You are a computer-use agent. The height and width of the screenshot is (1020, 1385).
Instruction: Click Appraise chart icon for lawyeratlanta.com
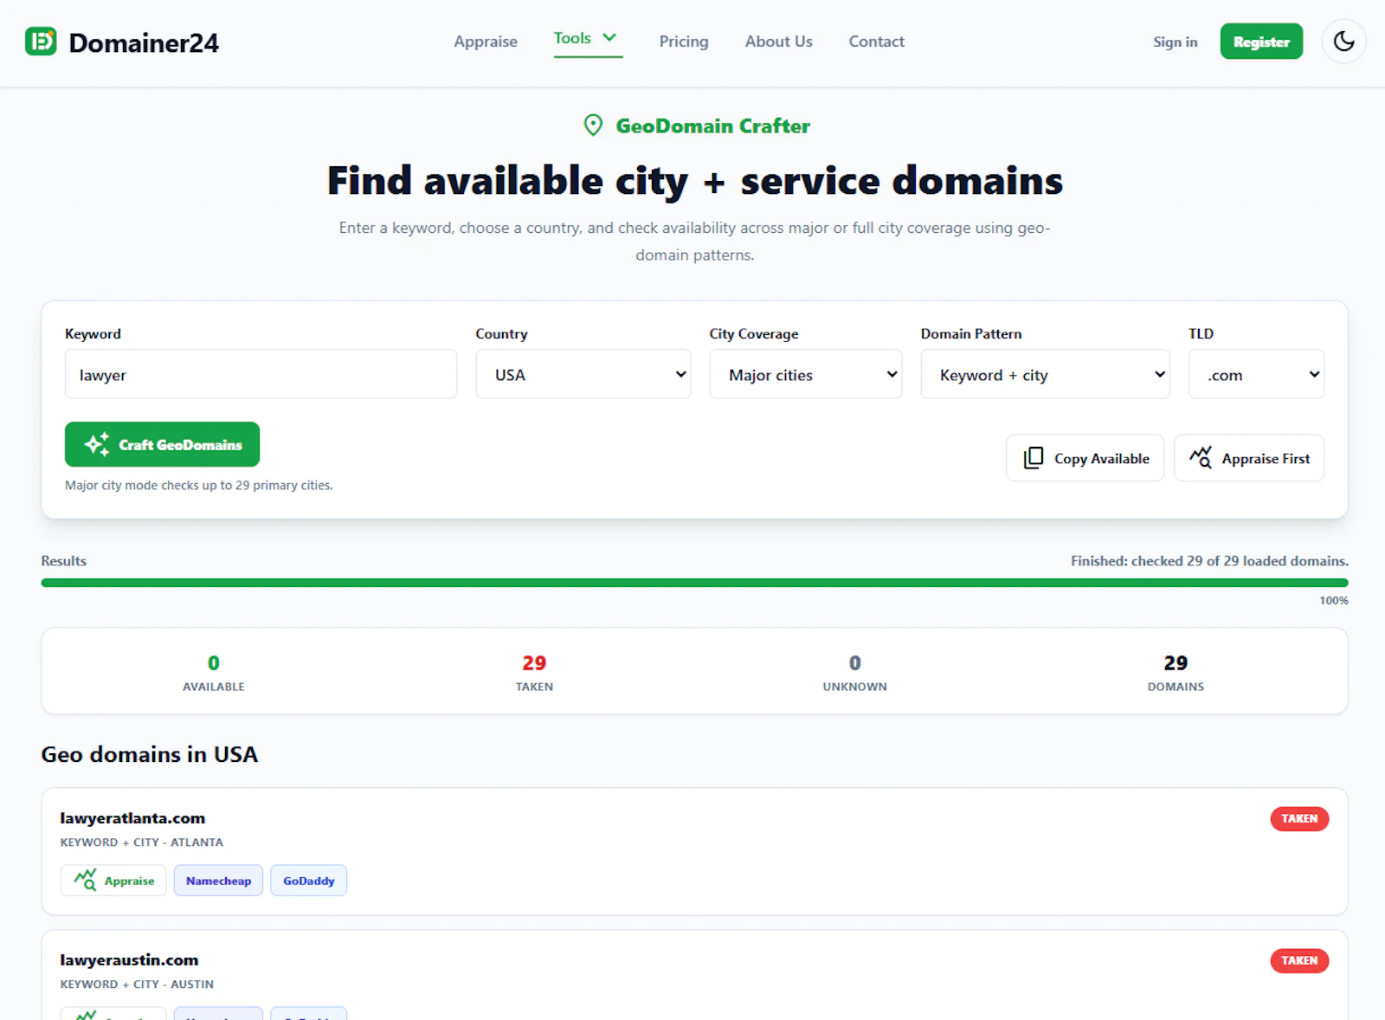point(85,880)
